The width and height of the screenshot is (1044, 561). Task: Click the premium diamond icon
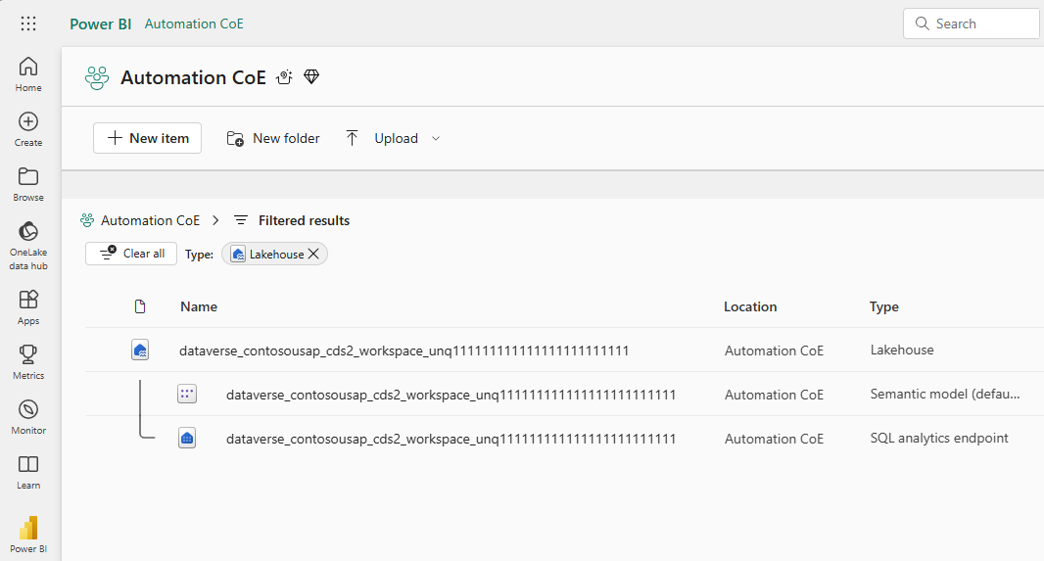click(x=311, y=77)
